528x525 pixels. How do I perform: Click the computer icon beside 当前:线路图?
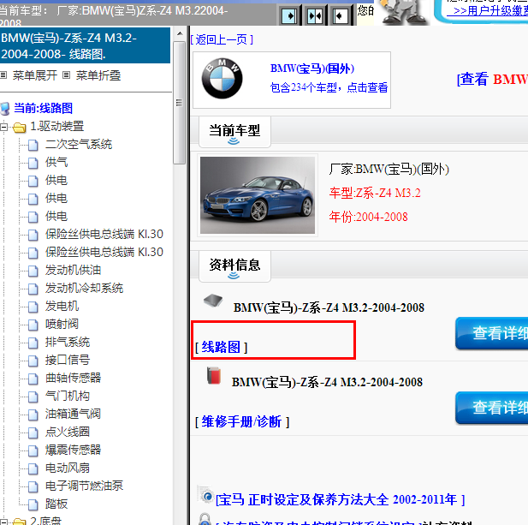pyautogui.click(x=5, y=109)
